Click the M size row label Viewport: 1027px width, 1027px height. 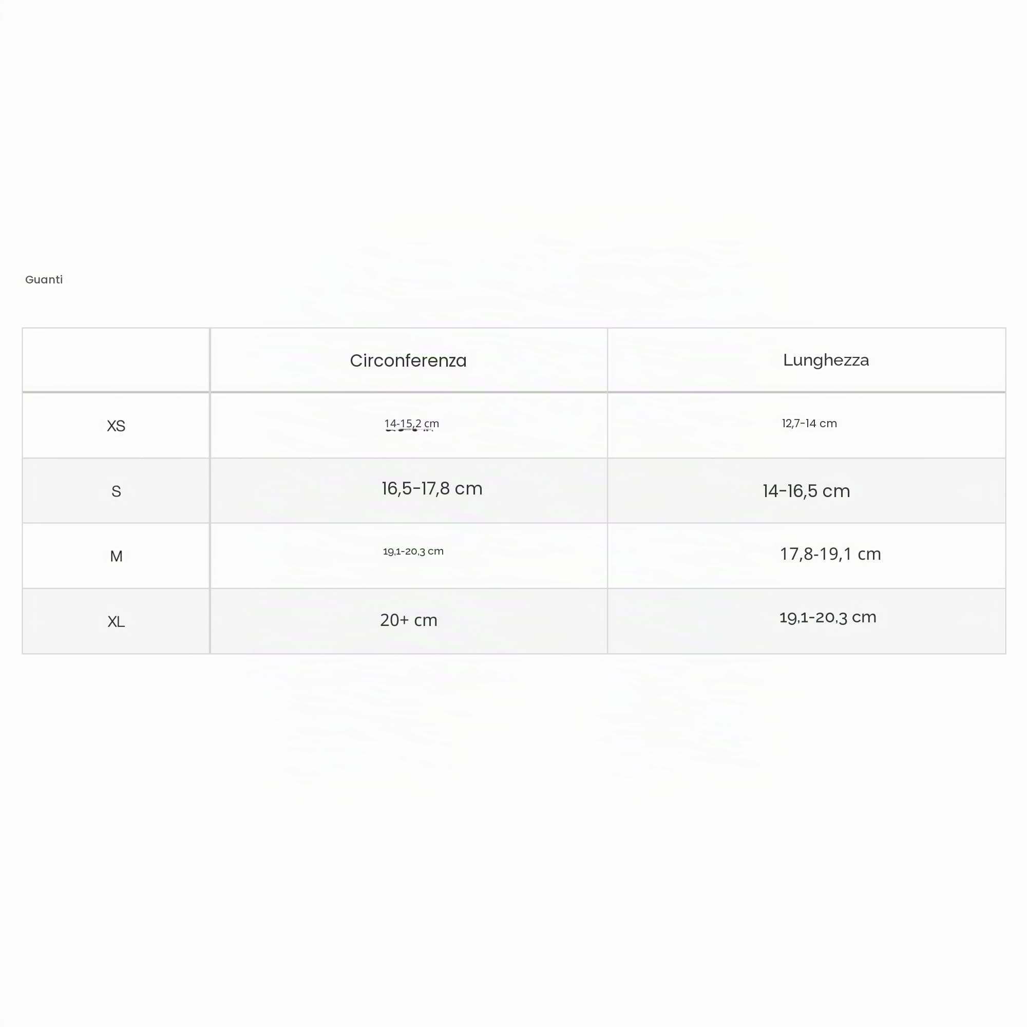[x=116, y=556]
